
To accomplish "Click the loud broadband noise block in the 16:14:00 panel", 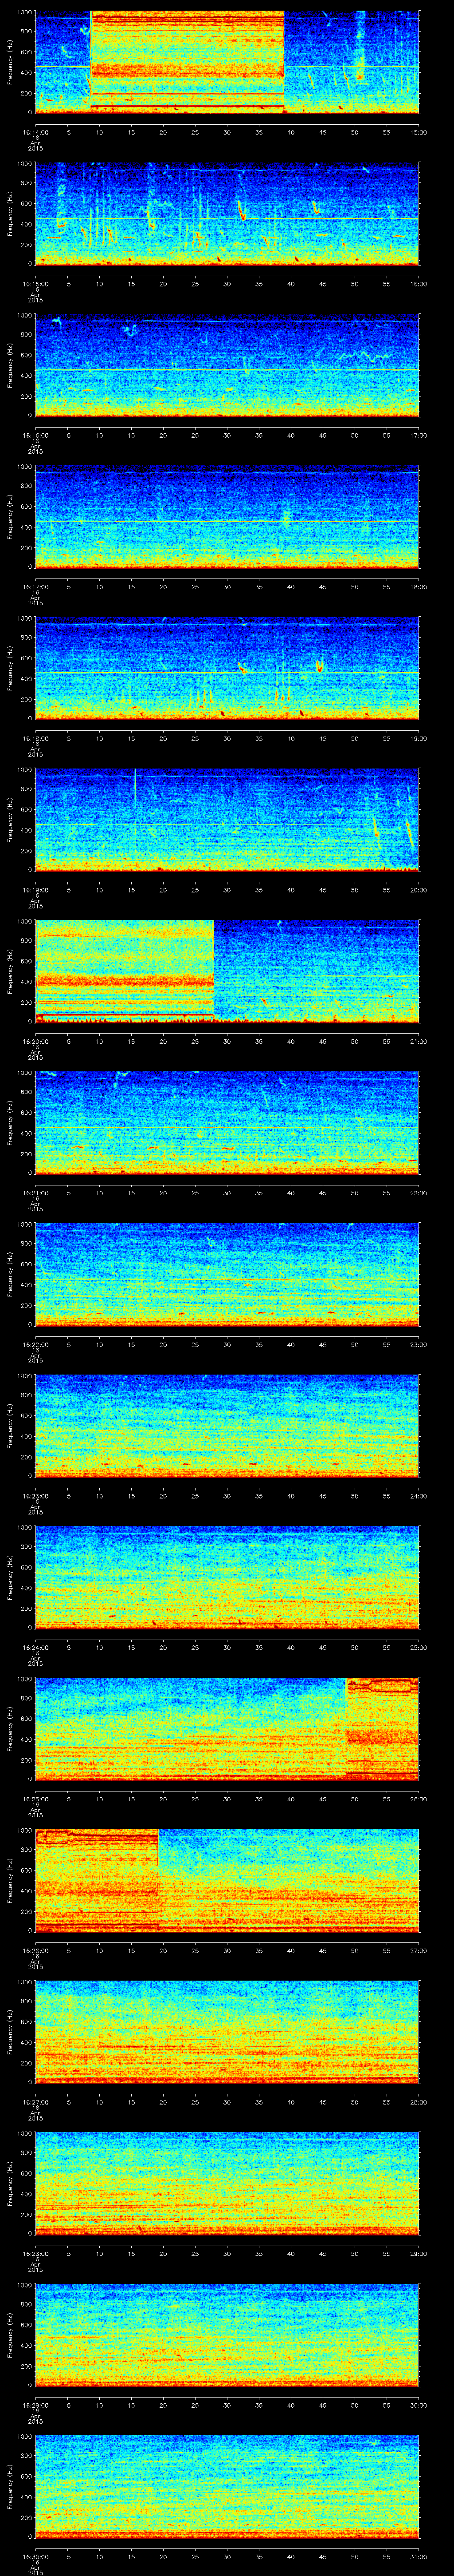I will [187, 62].
